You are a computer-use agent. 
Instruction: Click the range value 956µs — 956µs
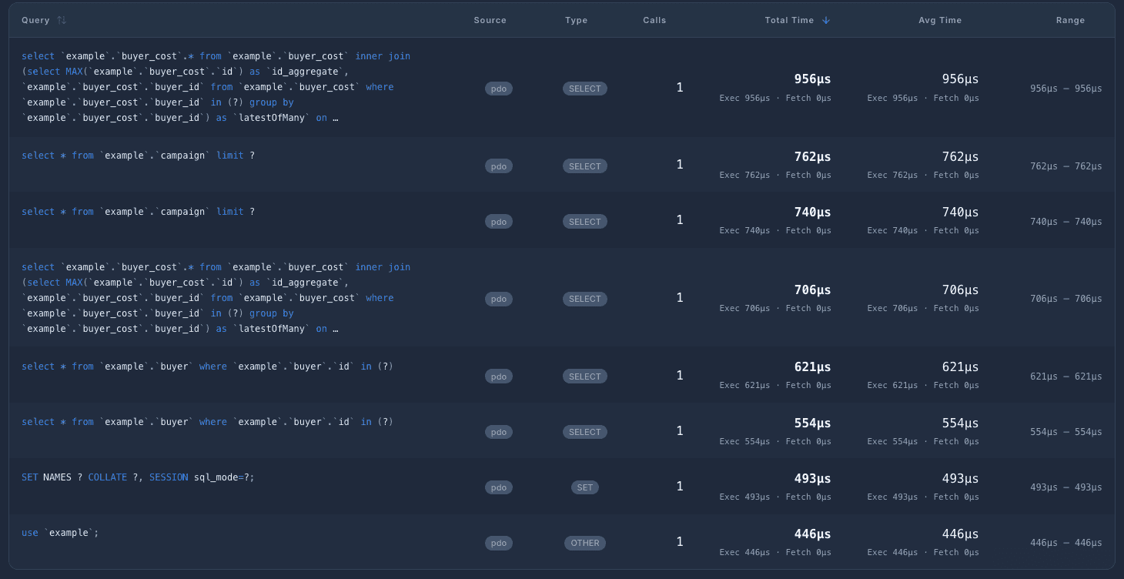pyautogui.click(x=1066, y=89)
